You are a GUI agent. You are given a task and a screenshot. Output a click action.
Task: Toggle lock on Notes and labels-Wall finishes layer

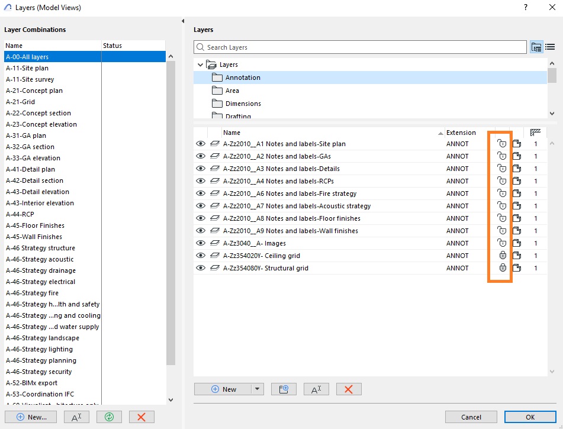coord(501,230)
